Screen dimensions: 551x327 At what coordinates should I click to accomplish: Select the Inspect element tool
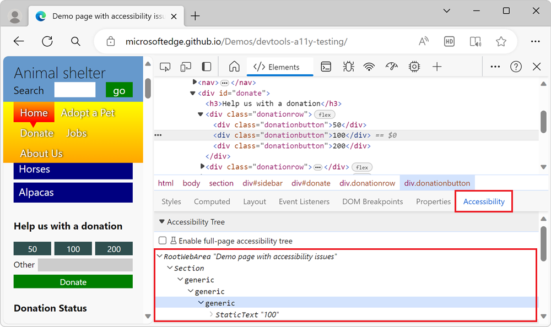pyautogui.click(x=165, y=66)
